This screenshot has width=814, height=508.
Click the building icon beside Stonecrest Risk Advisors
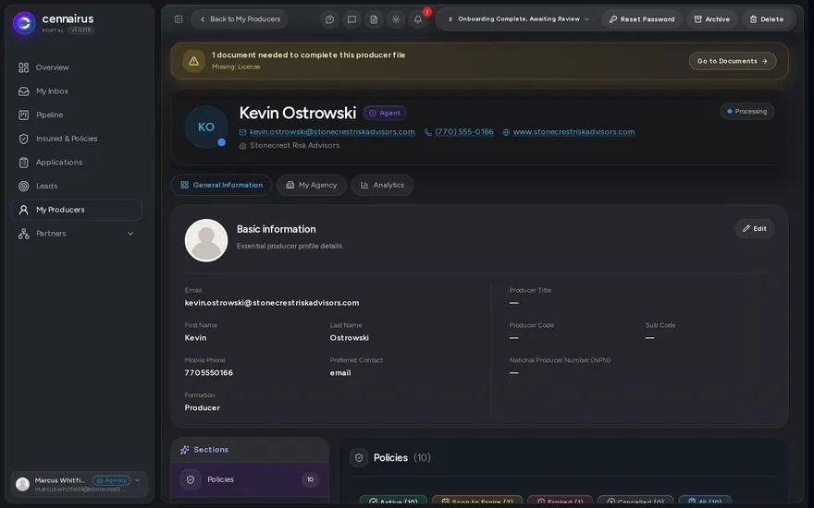(x=242, y=146)
